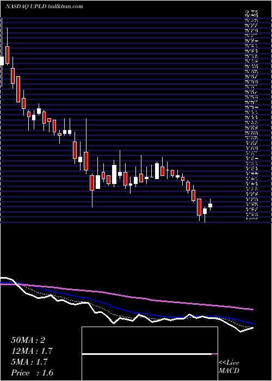The height and width of the screenshot is (381, 272).
Task: Click the <<Live MACD label
Action: pyautogui.click(x=229, y=367)
